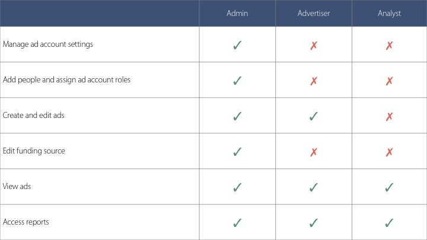
Task: Click the Admin checkmark for Manage ad account settings
Action: pos(237,45)
